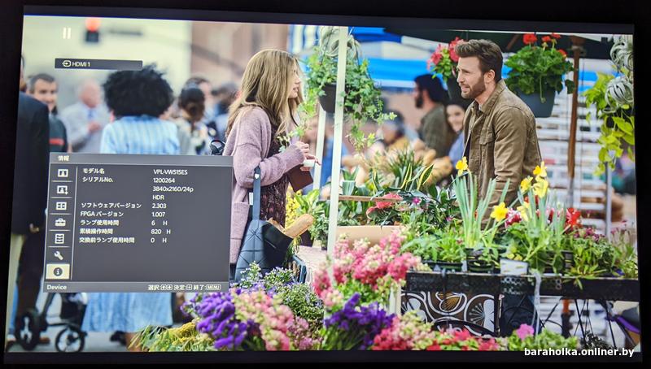Select the HDMI 1 input indicator
Viewport: 651px width, 369px height.
(x=98, y=64)
